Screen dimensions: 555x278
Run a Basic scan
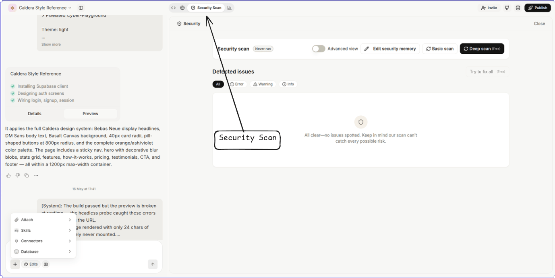[x=440, y=49]
